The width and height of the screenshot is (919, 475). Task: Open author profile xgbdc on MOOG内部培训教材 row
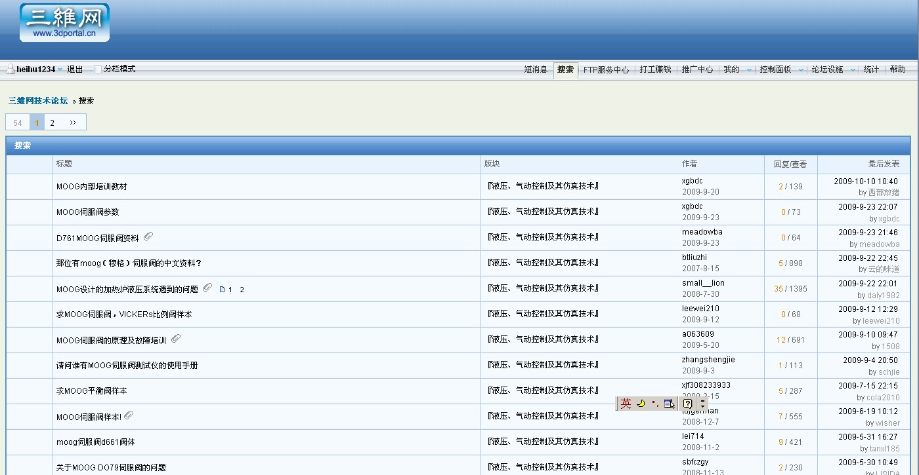point(693,181)
